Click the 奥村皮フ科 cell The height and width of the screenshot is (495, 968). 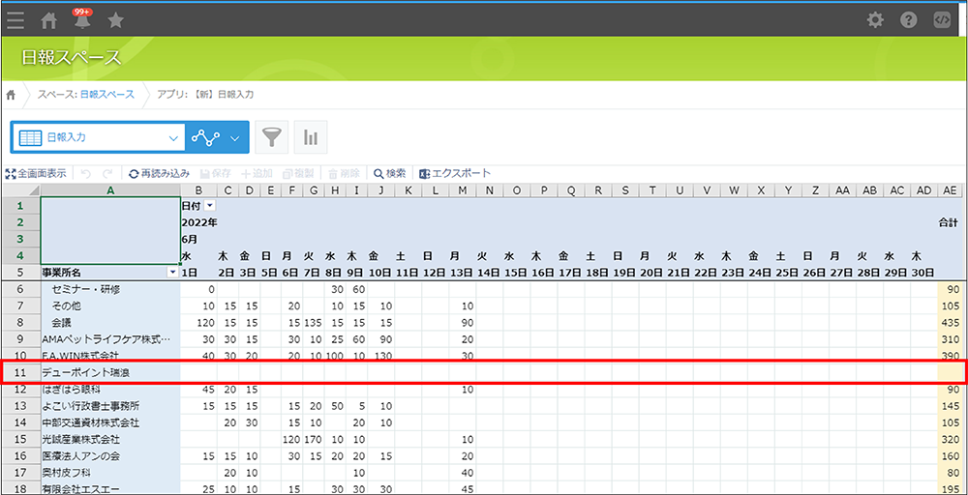110,473
